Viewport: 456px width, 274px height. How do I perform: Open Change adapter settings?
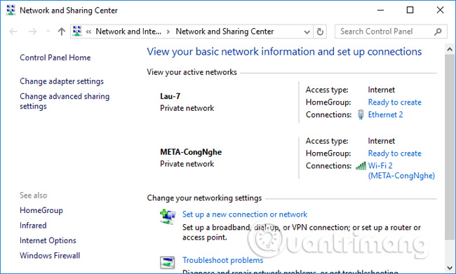click(x=62, y=81)
